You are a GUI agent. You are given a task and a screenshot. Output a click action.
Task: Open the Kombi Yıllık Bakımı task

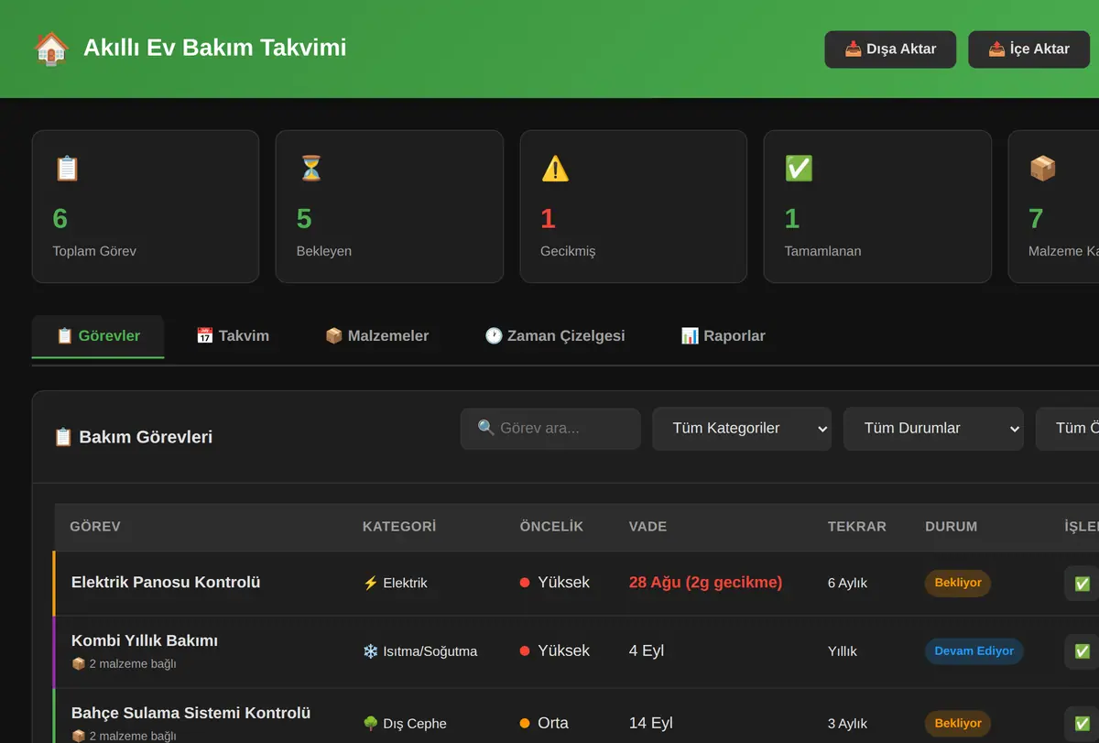coord(145,640)
